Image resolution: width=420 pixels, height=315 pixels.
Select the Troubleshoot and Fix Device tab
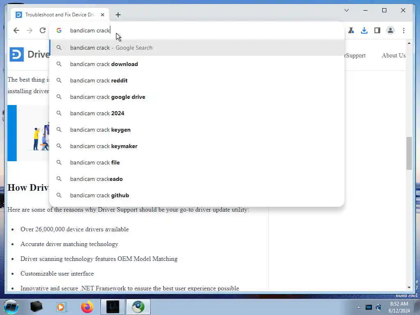pos(60,15)
